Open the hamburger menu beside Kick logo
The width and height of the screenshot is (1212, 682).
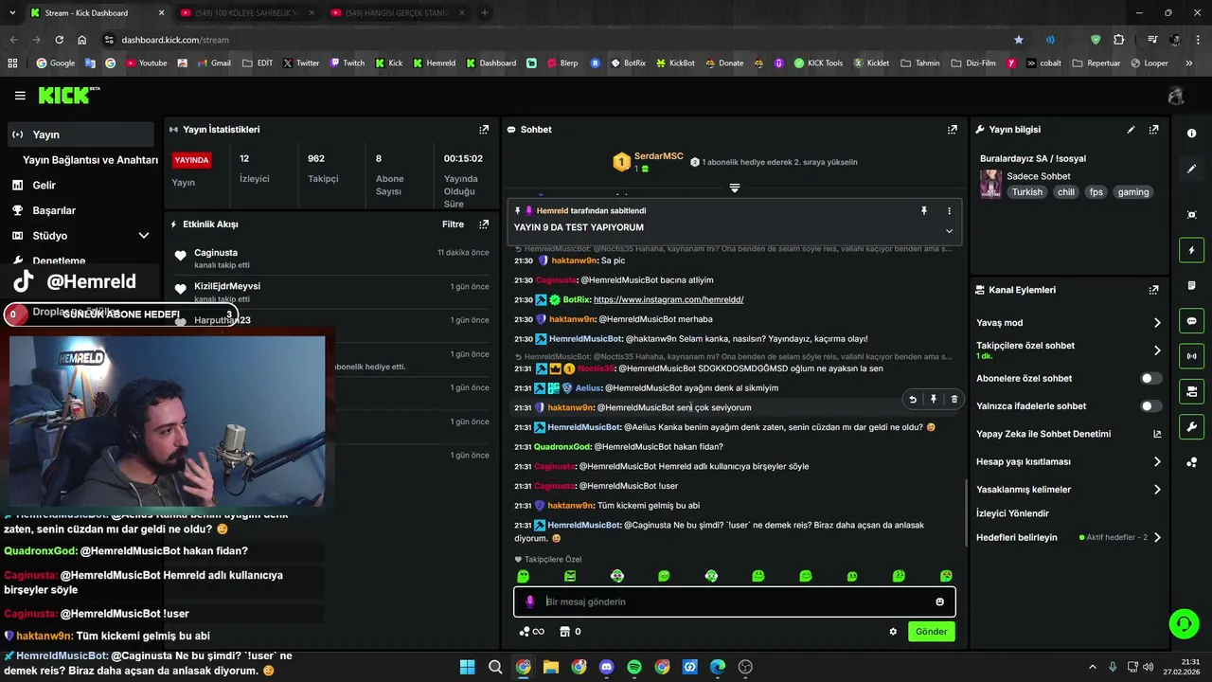coord(20,96)
